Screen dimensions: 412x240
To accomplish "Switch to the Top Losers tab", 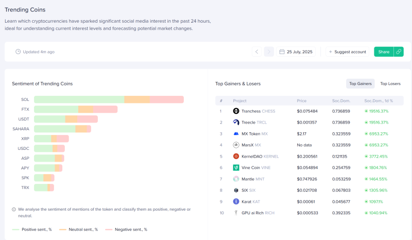I will [x=390, y=83].
